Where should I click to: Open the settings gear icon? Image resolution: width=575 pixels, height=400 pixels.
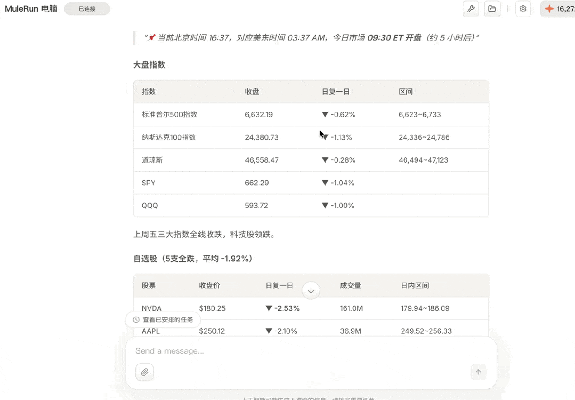[523, 9]
